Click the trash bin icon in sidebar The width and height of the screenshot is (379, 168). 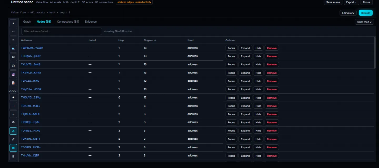click(x=13, y=156)
